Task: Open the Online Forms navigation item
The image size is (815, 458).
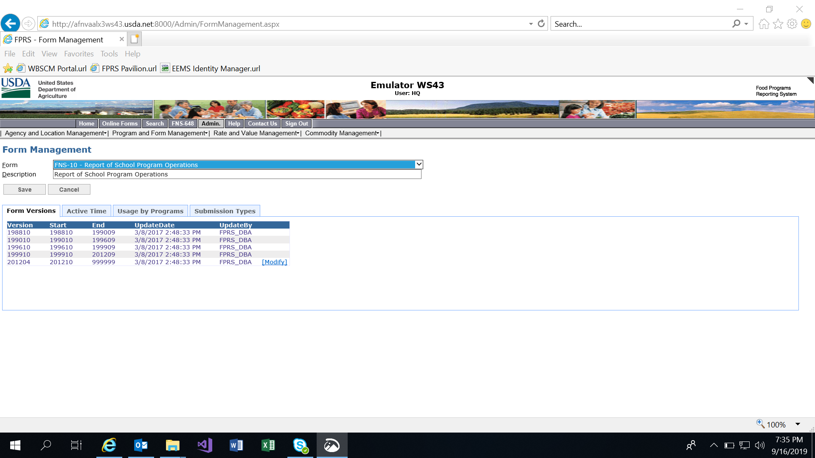Action: click(x=120, y=123)
